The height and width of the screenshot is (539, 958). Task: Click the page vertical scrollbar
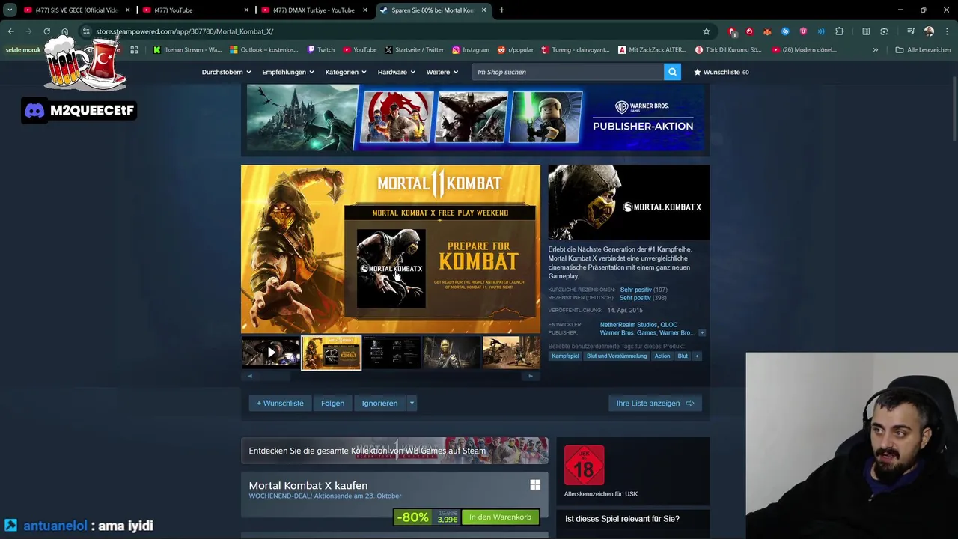954,109
